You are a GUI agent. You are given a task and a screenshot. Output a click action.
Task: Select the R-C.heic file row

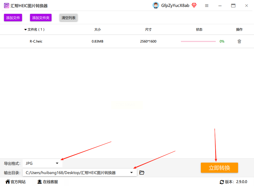pos(127,41)
